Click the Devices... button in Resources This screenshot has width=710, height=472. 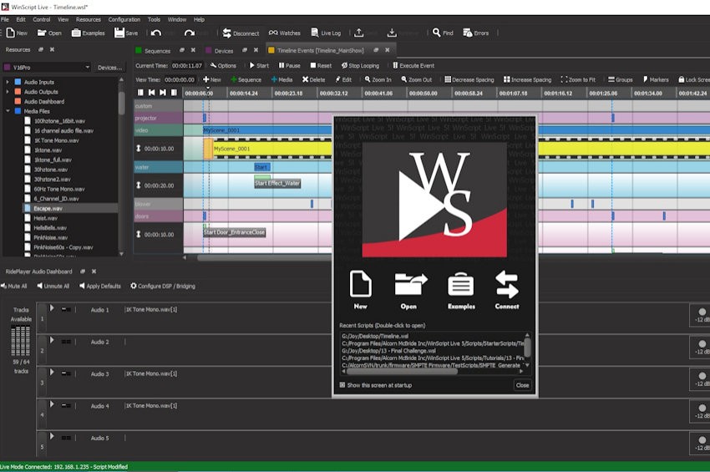point(109,68)
